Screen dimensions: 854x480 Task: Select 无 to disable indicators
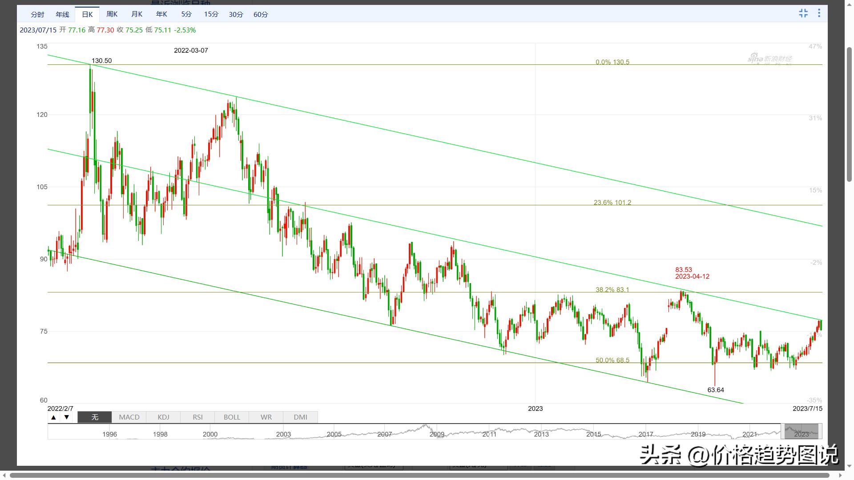95,417
